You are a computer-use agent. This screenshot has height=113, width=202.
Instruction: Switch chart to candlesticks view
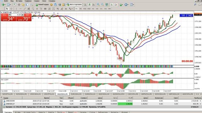pos(89,5)
